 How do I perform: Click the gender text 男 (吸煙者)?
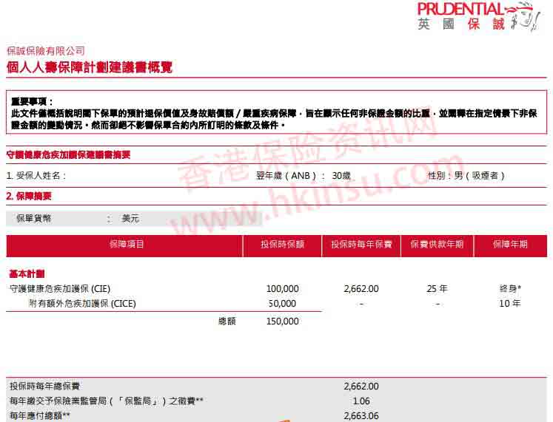[x=479, y=175]
